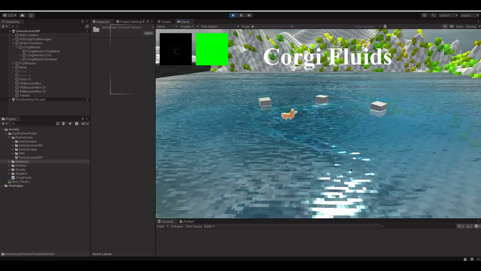Image resolution: width=481 pixels, height=271 pixels.
Task: Open the Layers dropdown
Action: pyautogui.click(x=448, y=15)
